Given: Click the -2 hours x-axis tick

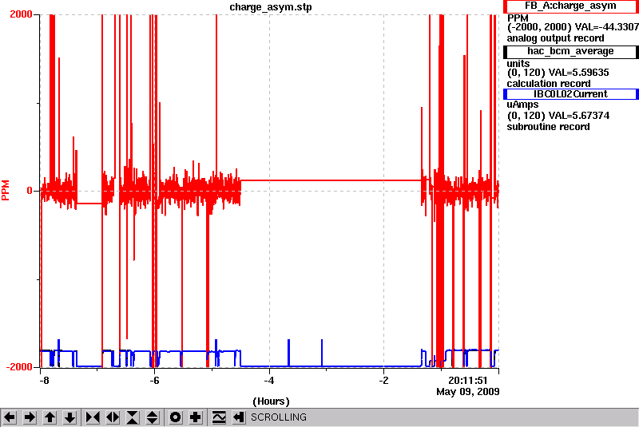Looking at the screenshot, I should (383, 380).
